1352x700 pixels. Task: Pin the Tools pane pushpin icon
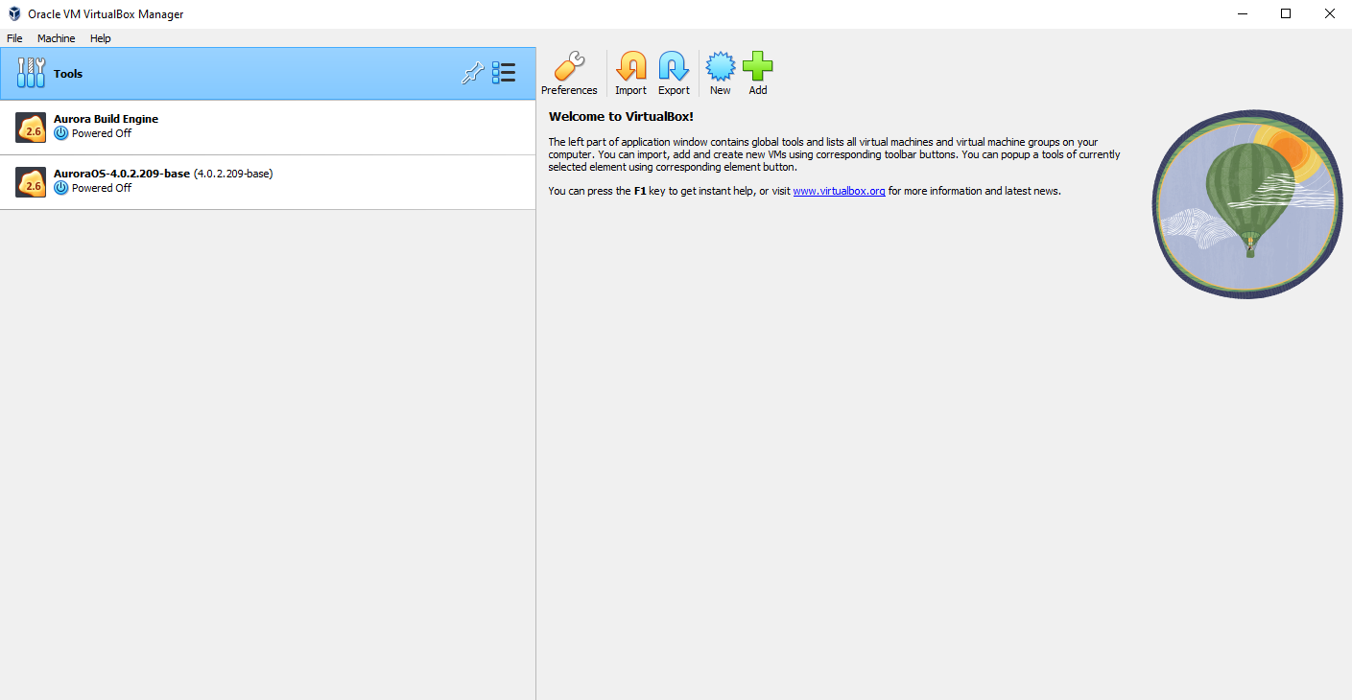[472, 73]
